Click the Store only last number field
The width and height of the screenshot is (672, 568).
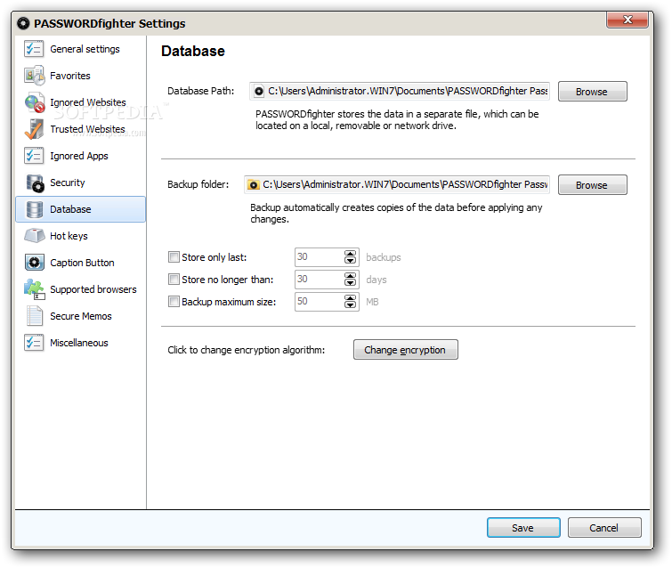pos(327,257)
